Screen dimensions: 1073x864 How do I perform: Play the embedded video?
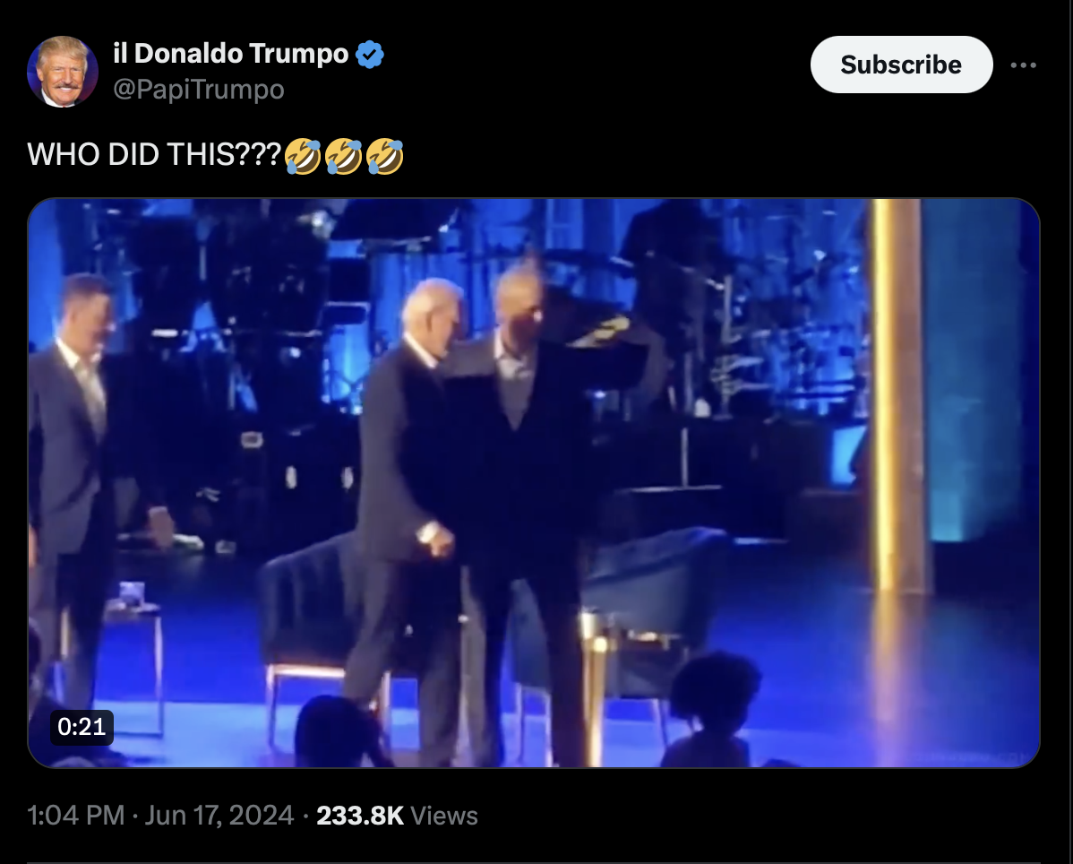[x=534, y=483]
